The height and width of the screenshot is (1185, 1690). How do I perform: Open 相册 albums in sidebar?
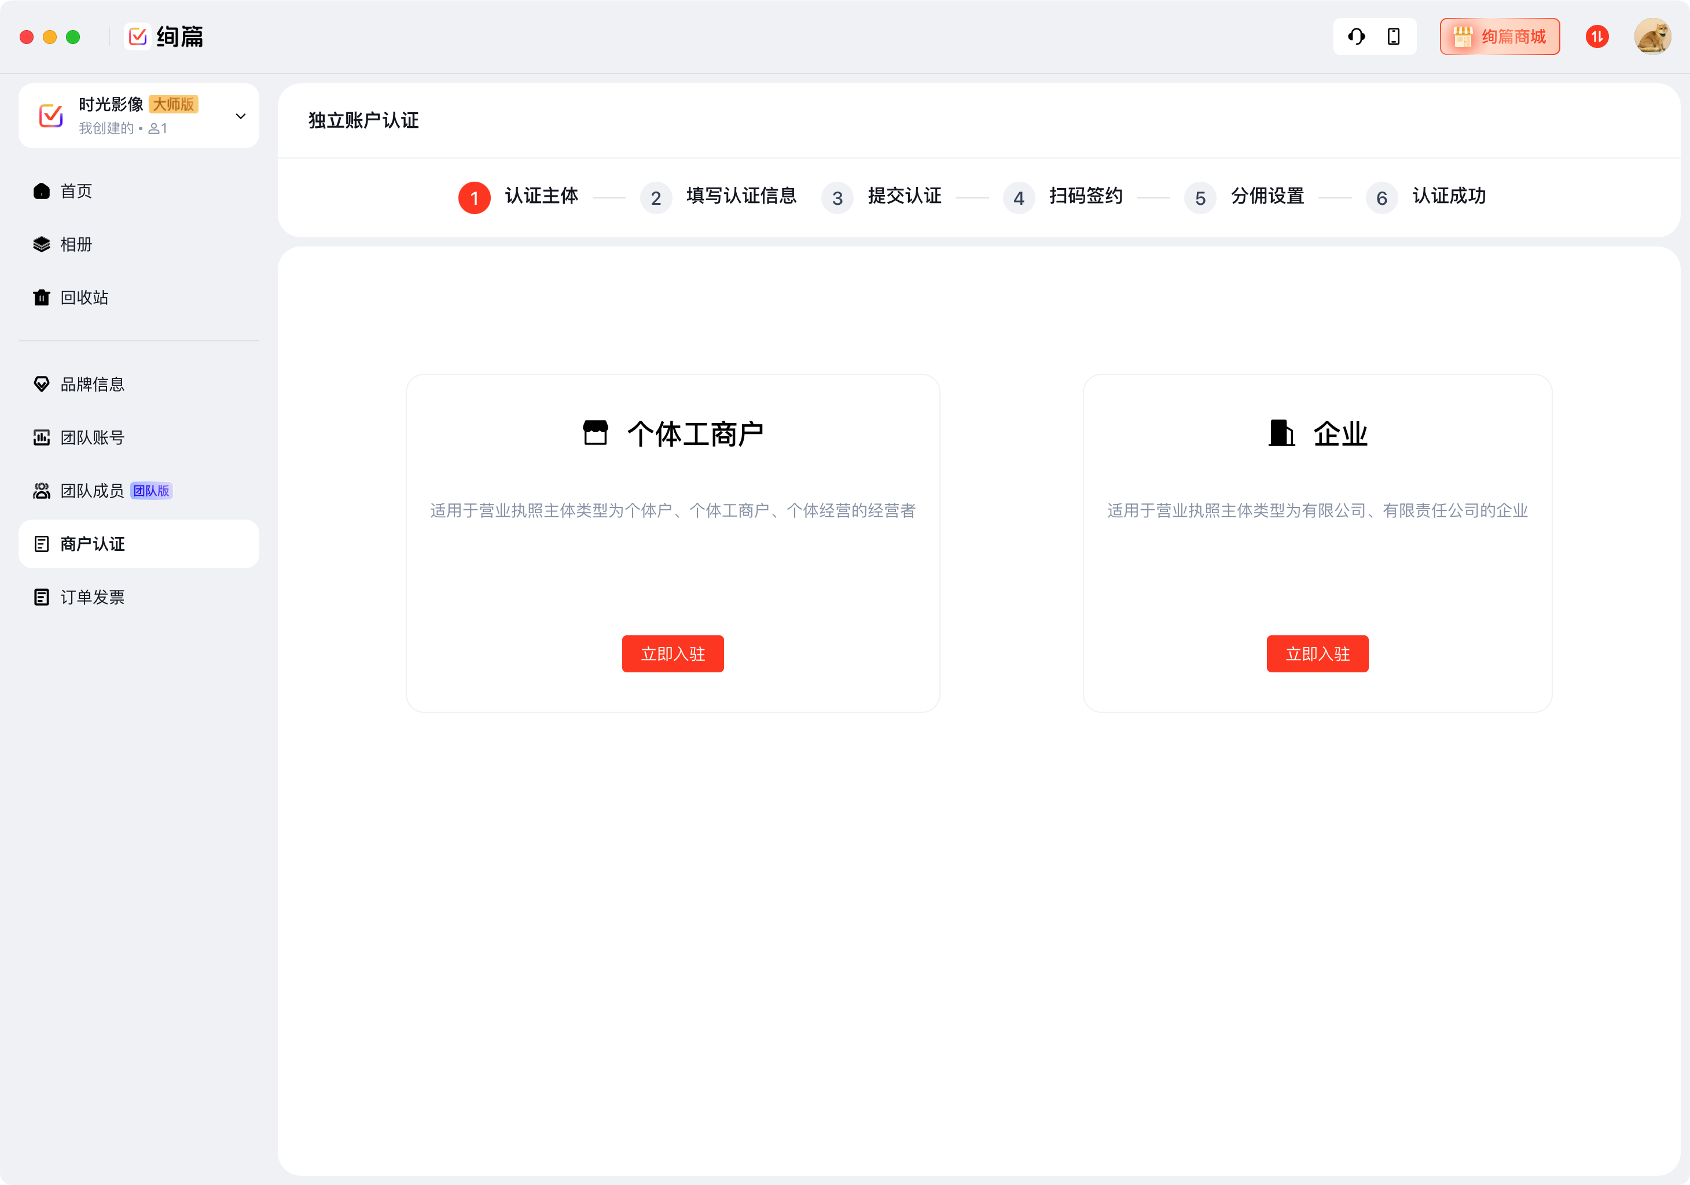tap(76, 244)
